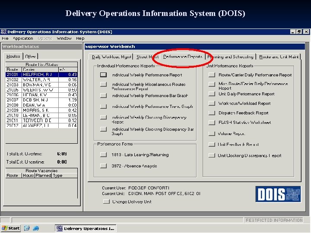Open Route/Carrier Daily Performance Report

pos(212,75)
